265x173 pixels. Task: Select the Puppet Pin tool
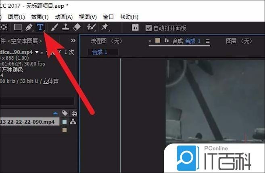point(105,27)
